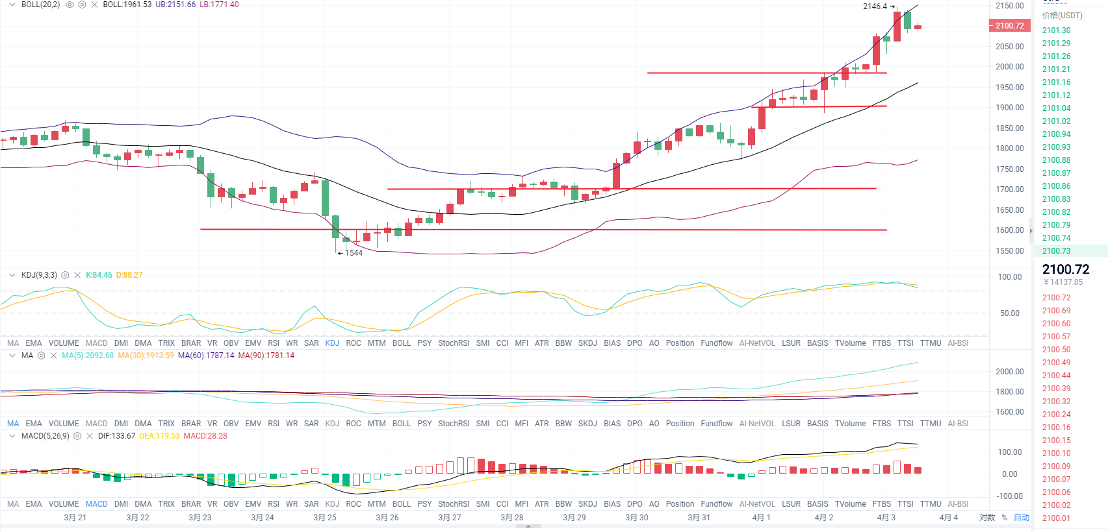Select RSI tab in the KDJ panel row

(274, 343)
